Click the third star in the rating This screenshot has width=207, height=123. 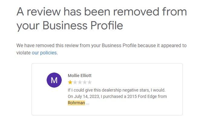80,82
